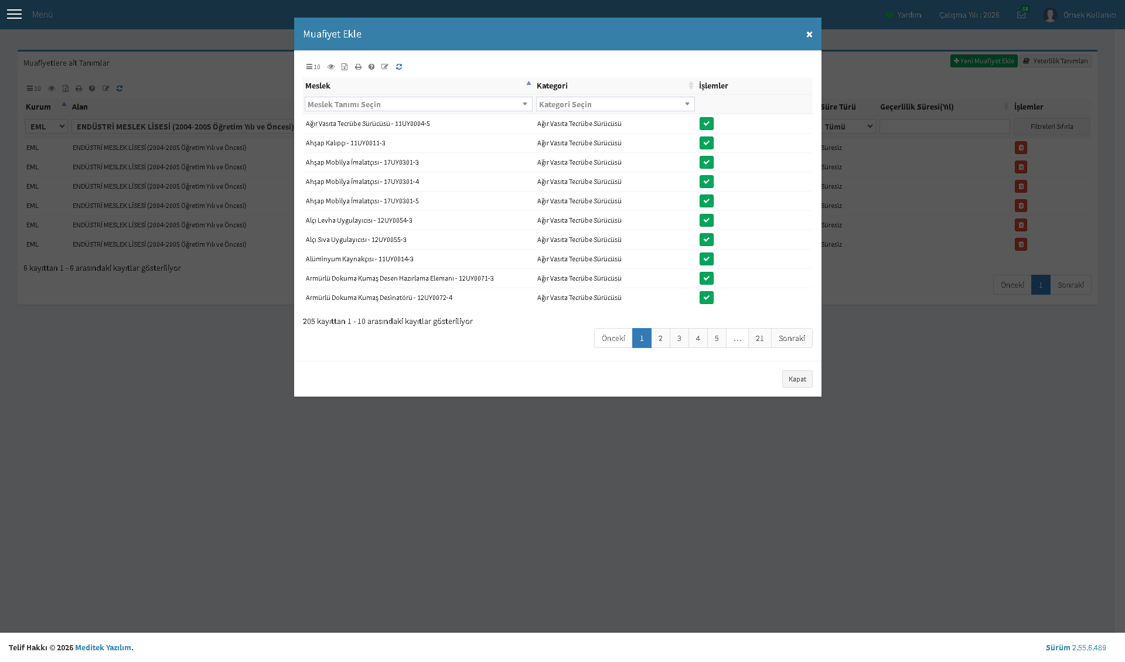Click the refresh icon in the modal toolbar

point(399,67)
